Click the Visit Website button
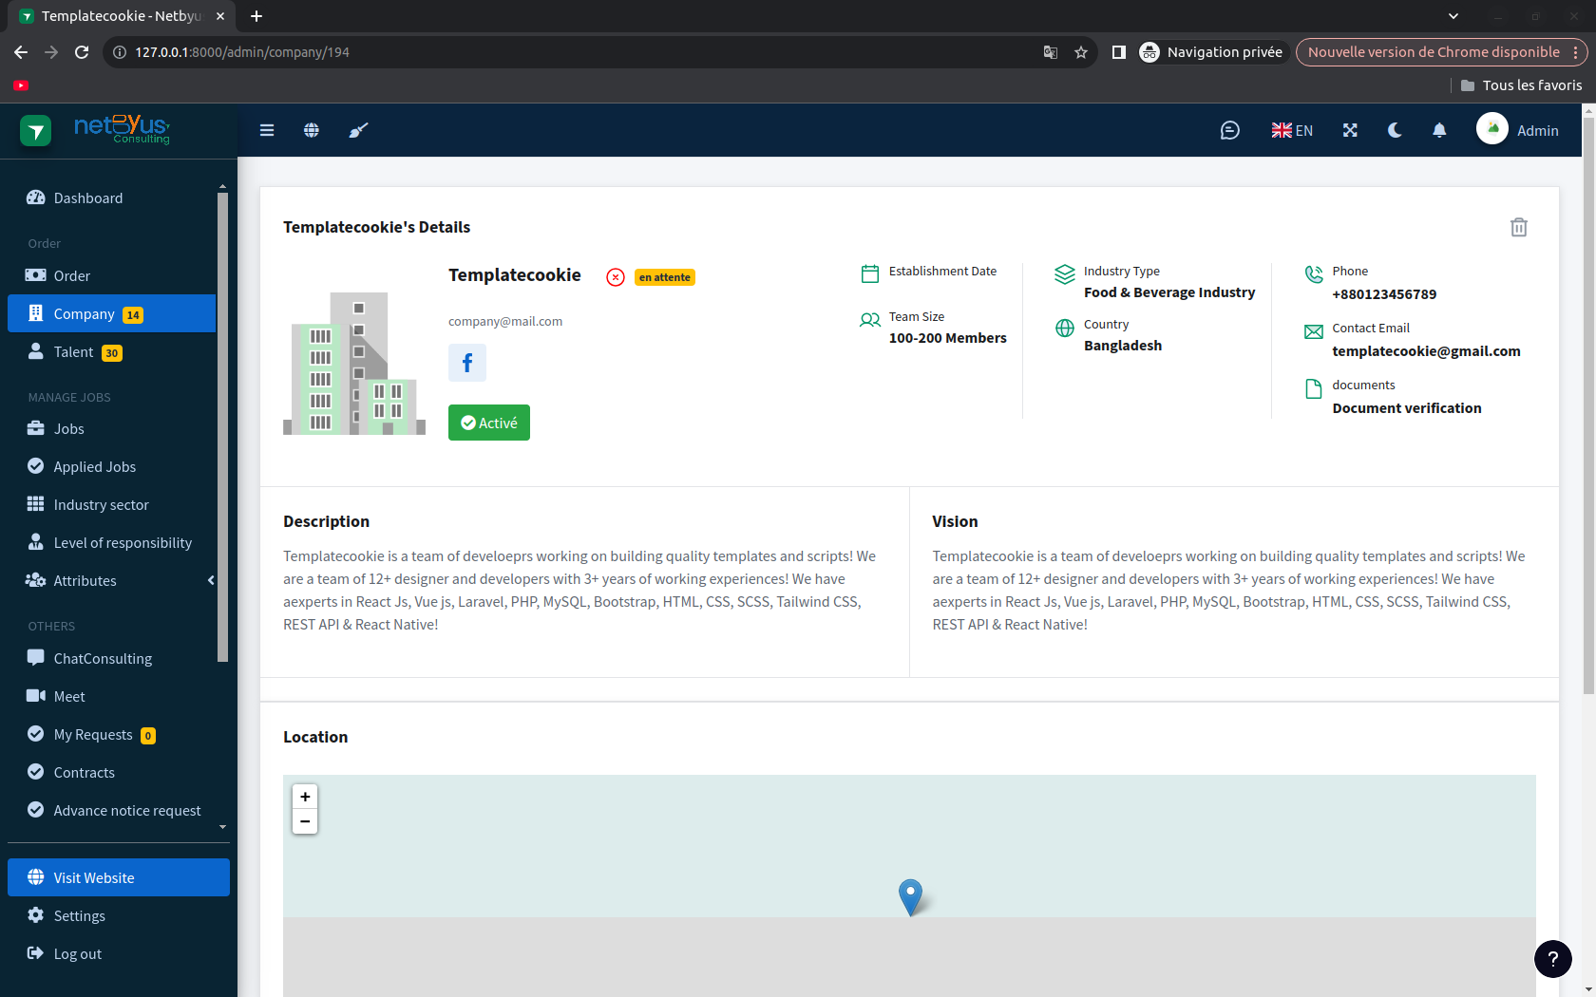The width and height of the screenshot is (1596, 997). 119,877
